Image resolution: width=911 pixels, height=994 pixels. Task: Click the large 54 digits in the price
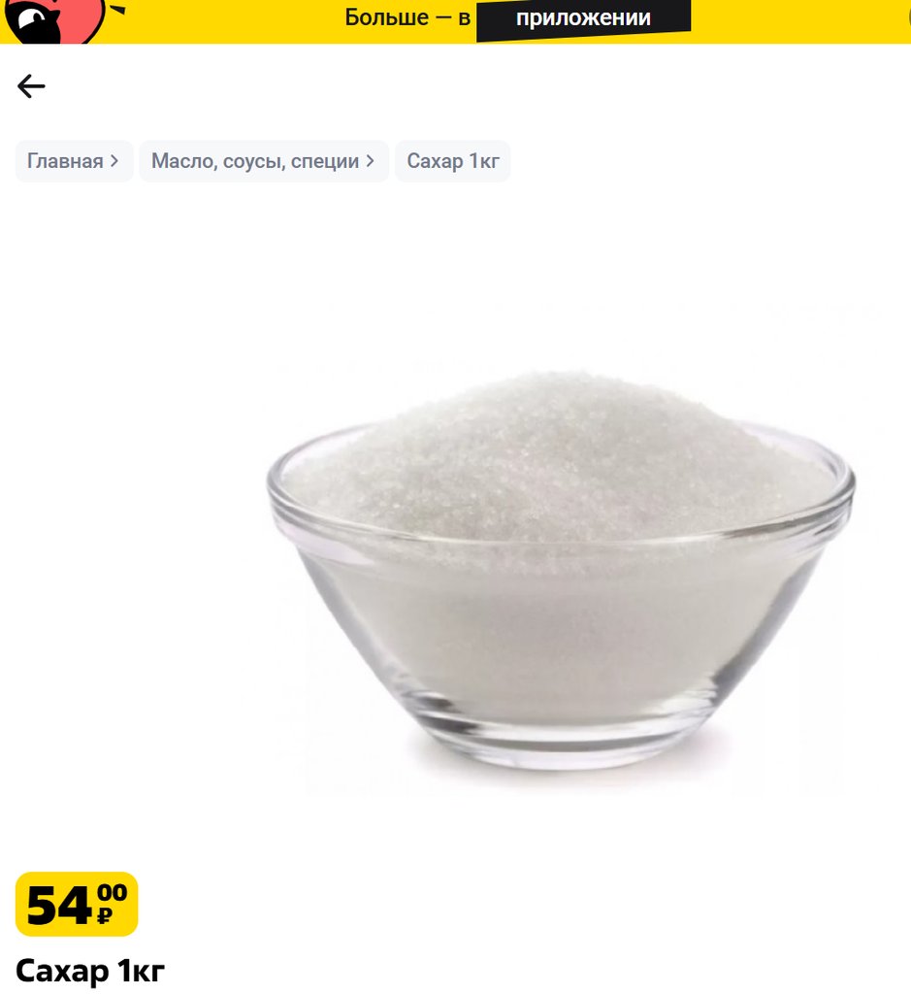60,906
